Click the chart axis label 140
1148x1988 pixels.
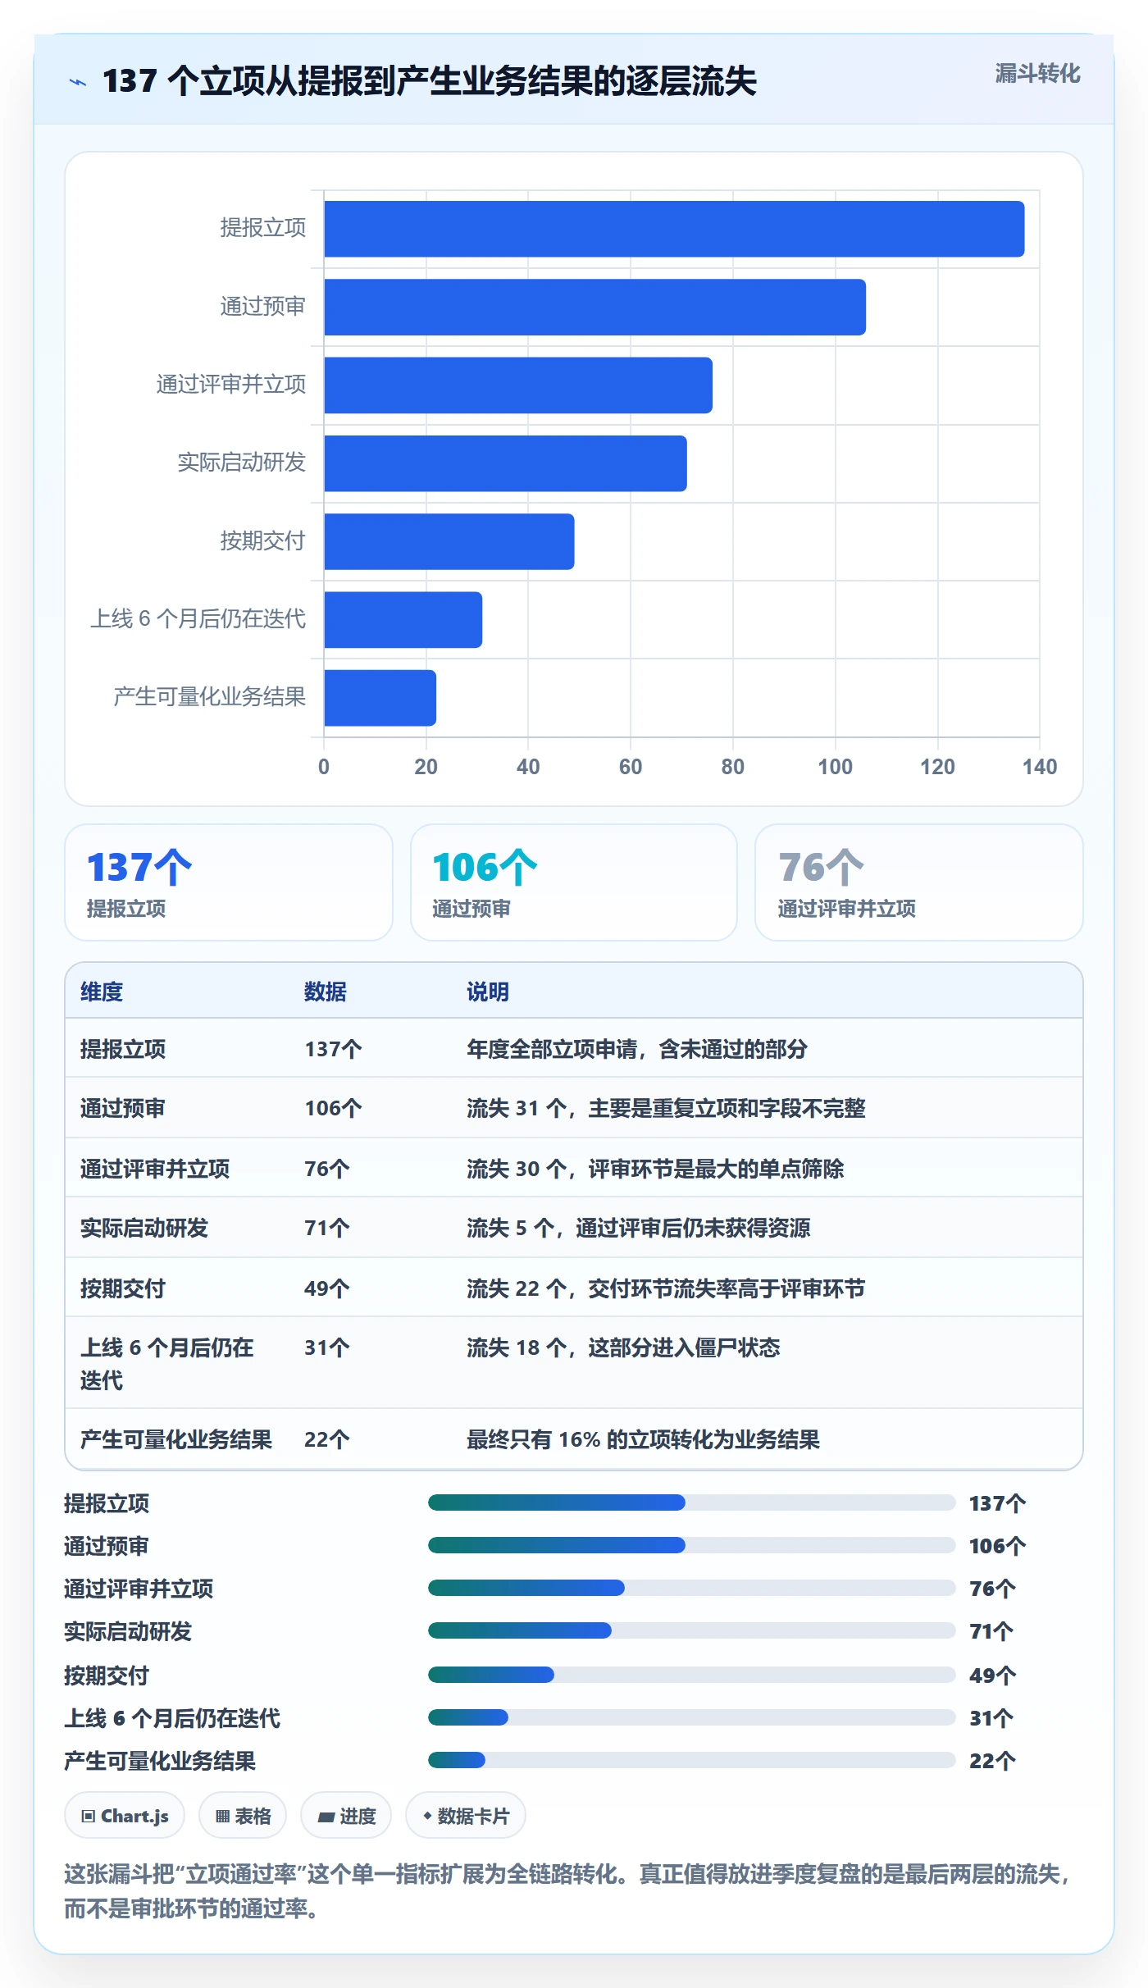coord(1039,767)
